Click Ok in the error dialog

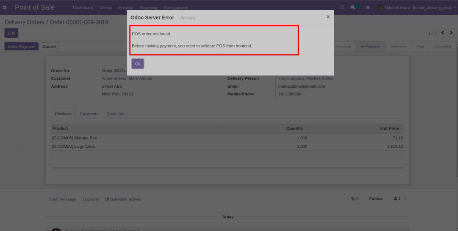[x=138, y=64]
